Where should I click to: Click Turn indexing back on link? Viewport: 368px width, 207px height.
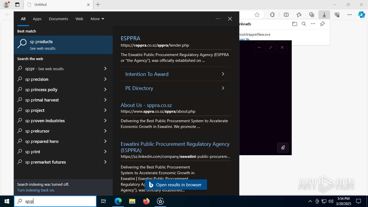pos(36,190)
